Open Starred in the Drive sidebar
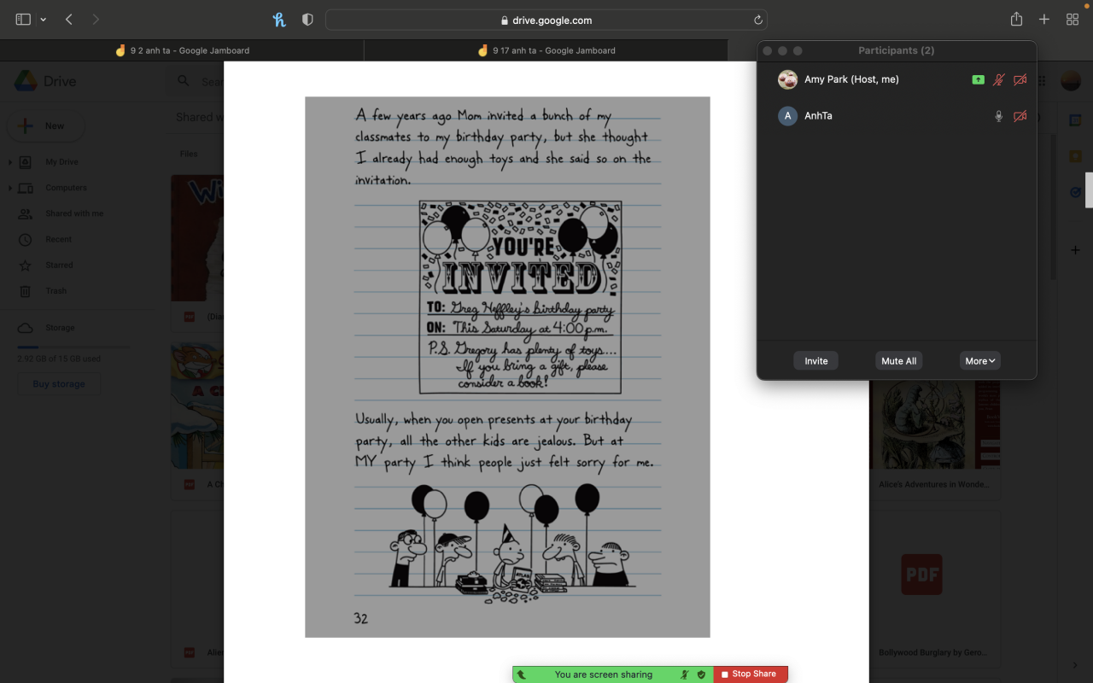Viewport: 1093px width, 683px height. (59, 265)
